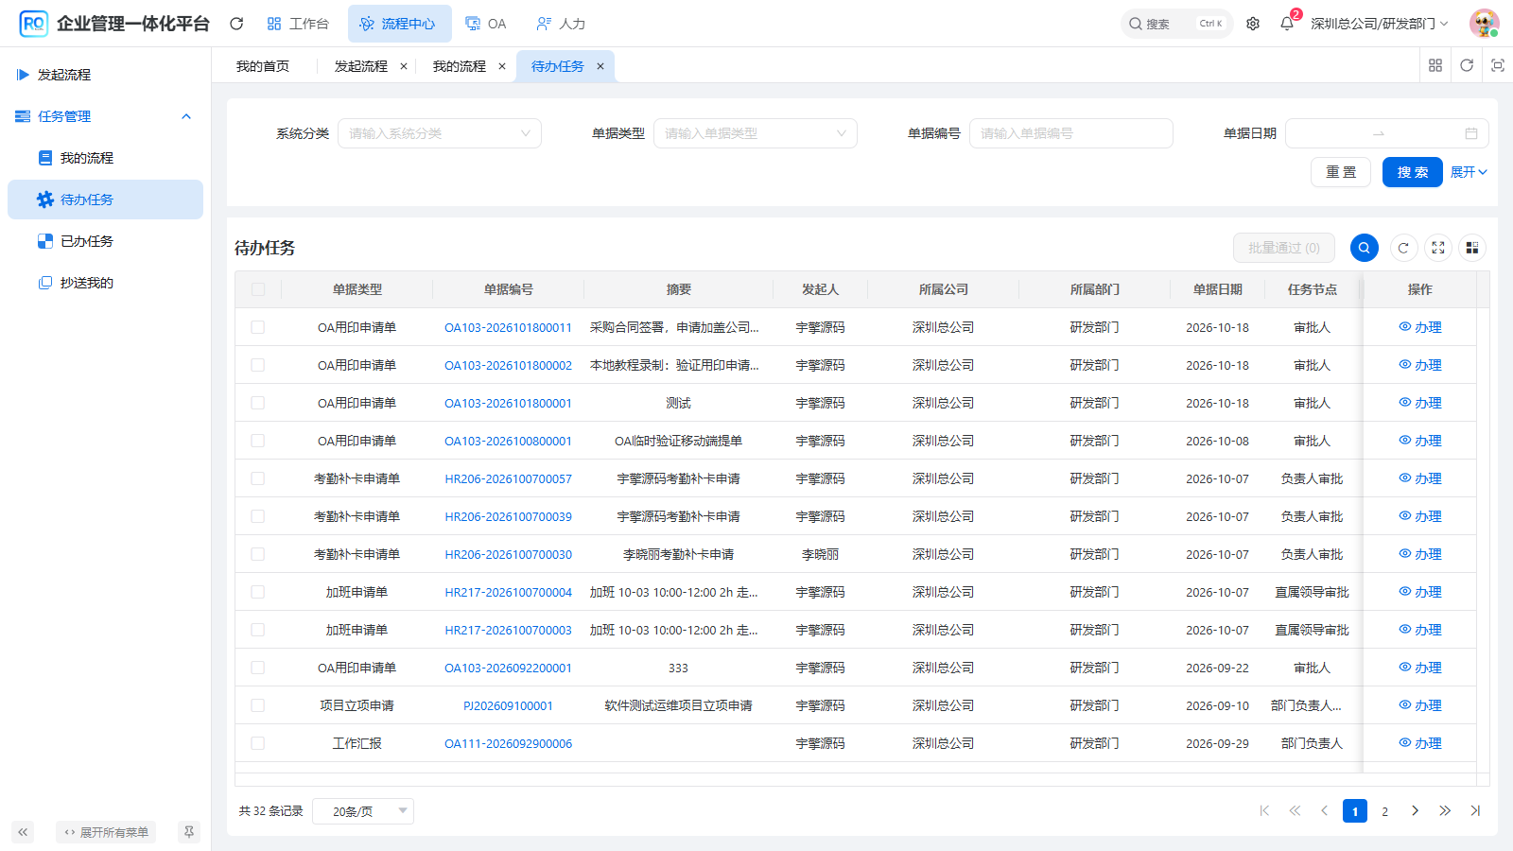Image resolution: width=1513 pixels, height=851 pixels.
Task: Jump forward several pages
Action: click(1445, 811)
